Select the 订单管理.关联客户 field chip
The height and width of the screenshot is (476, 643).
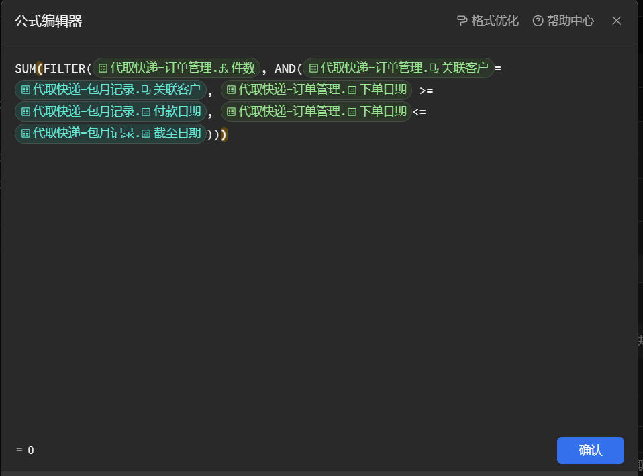point(398,68)
